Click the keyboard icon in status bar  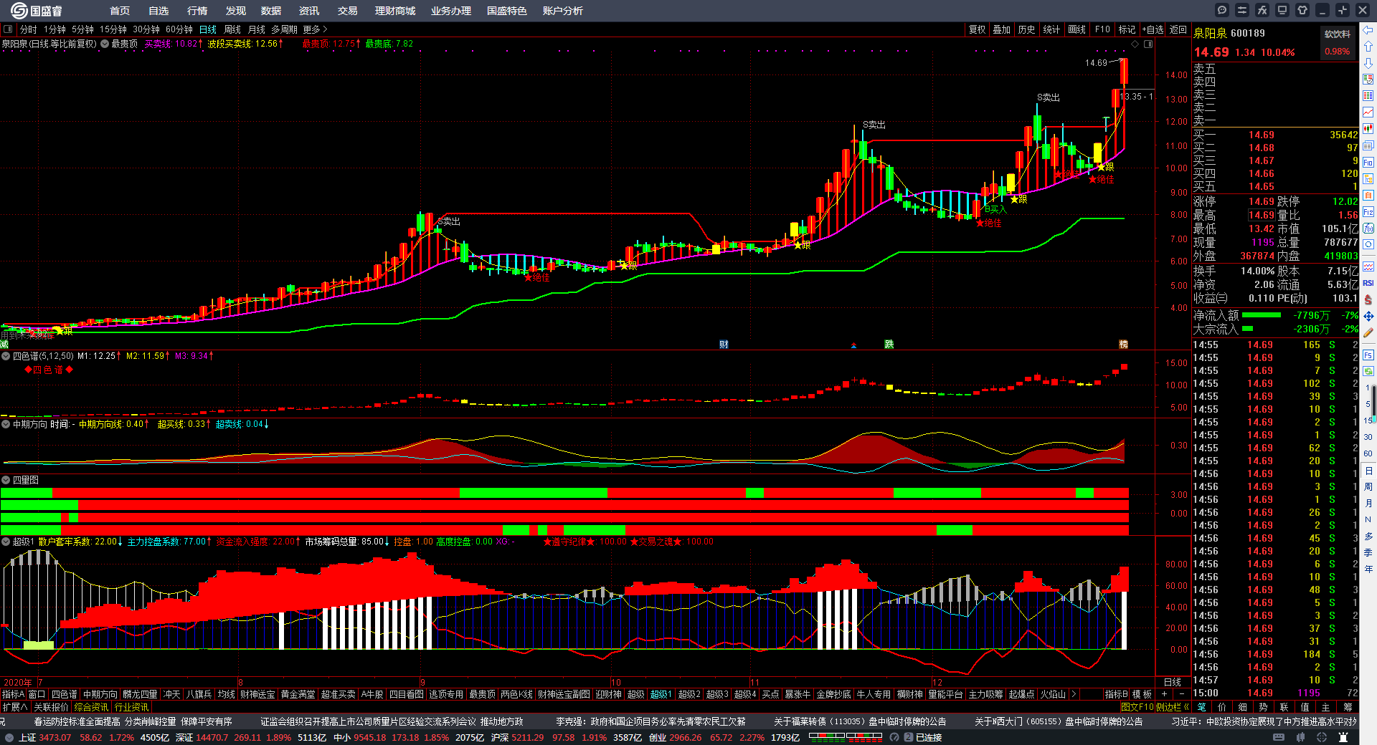[x=1279, y=737]
